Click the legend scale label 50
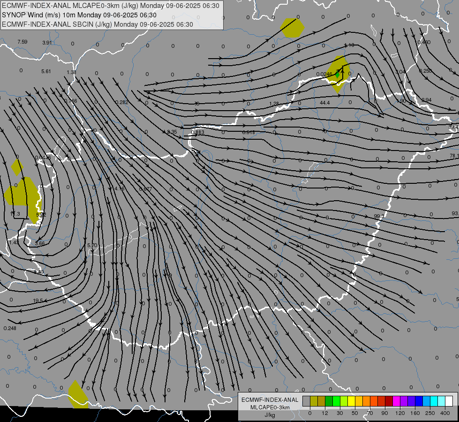The height and width of the screenshot is (422, 459). (x=355, y=413)
